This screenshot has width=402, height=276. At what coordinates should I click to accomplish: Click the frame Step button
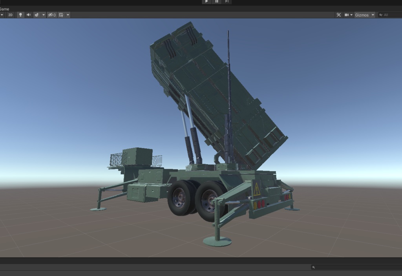227,2
